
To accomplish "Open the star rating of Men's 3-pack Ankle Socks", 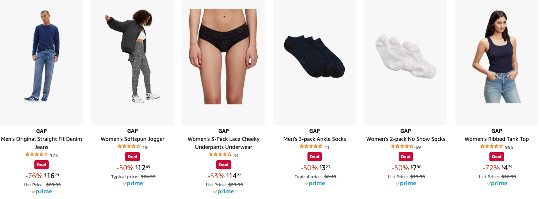I will 311,147.
